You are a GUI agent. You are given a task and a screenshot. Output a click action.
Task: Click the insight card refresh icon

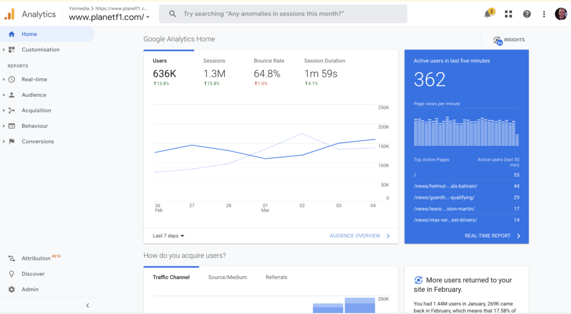(x=418, y=280)
